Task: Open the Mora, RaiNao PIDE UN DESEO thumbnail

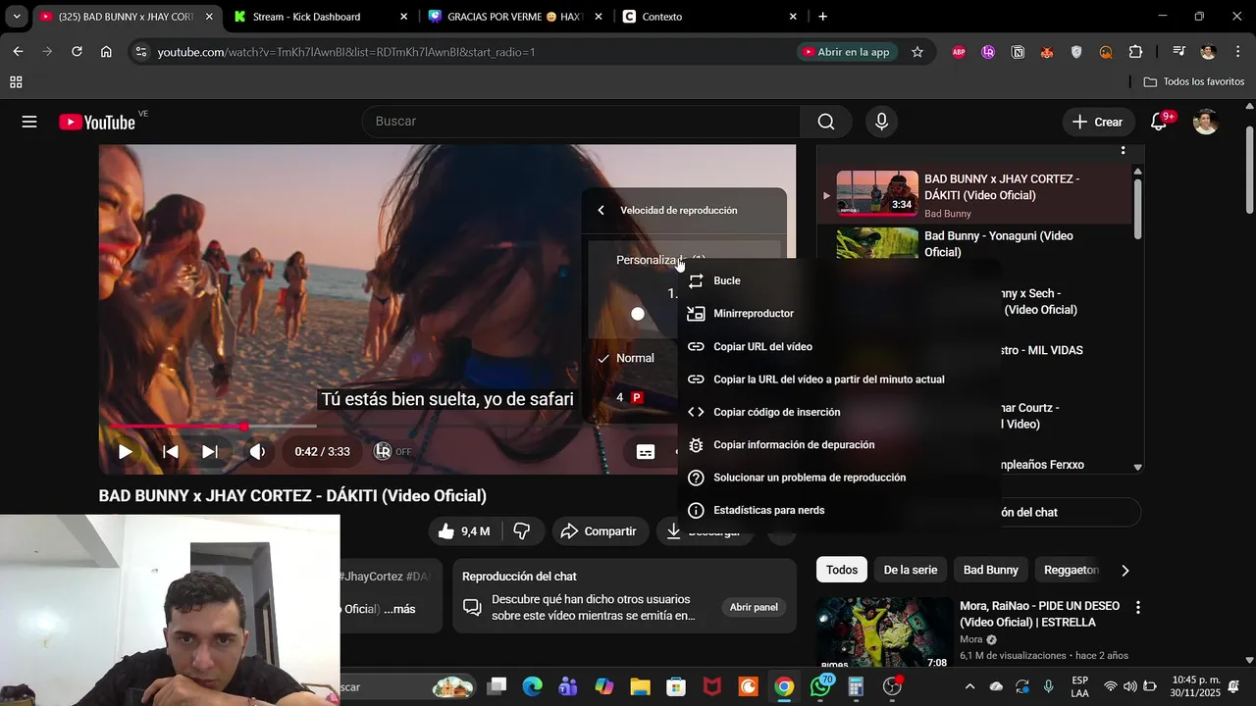Action: [884, 633]
